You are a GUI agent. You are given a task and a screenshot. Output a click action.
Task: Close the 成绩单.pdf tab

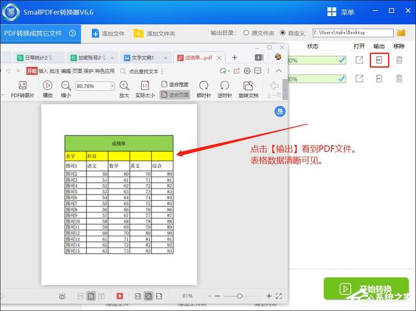click(219, 58)
